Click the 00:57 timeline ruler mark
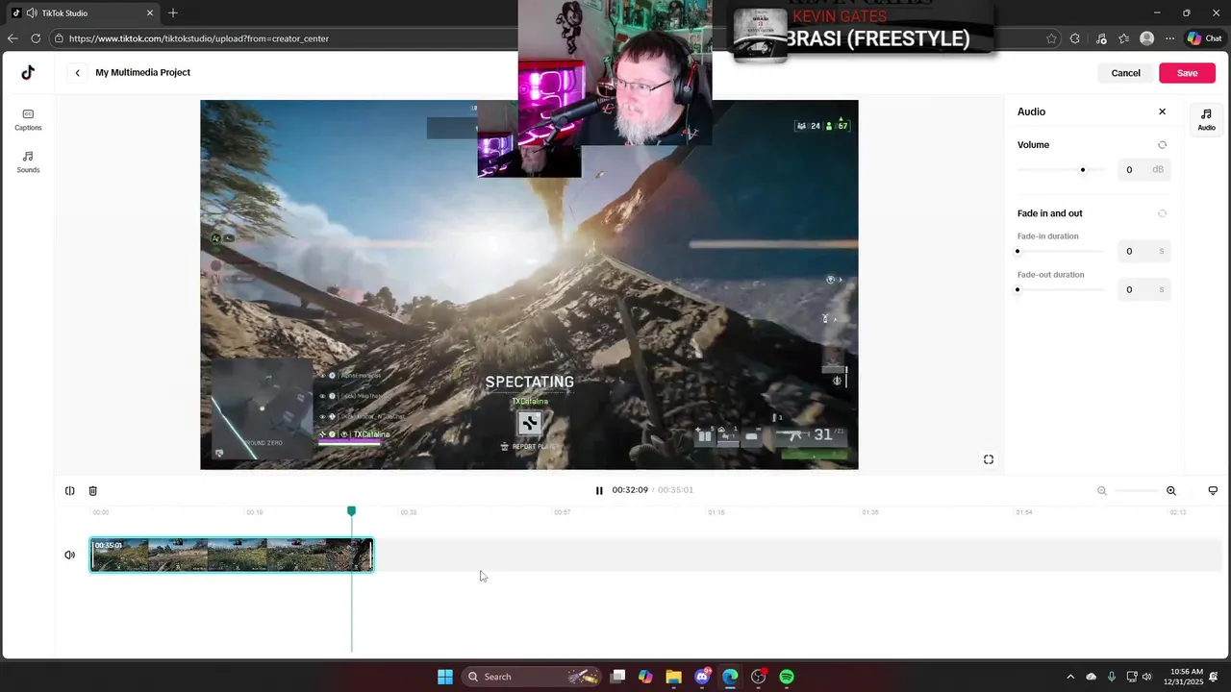The image size is (1231, 692). [x=563, y=512]
